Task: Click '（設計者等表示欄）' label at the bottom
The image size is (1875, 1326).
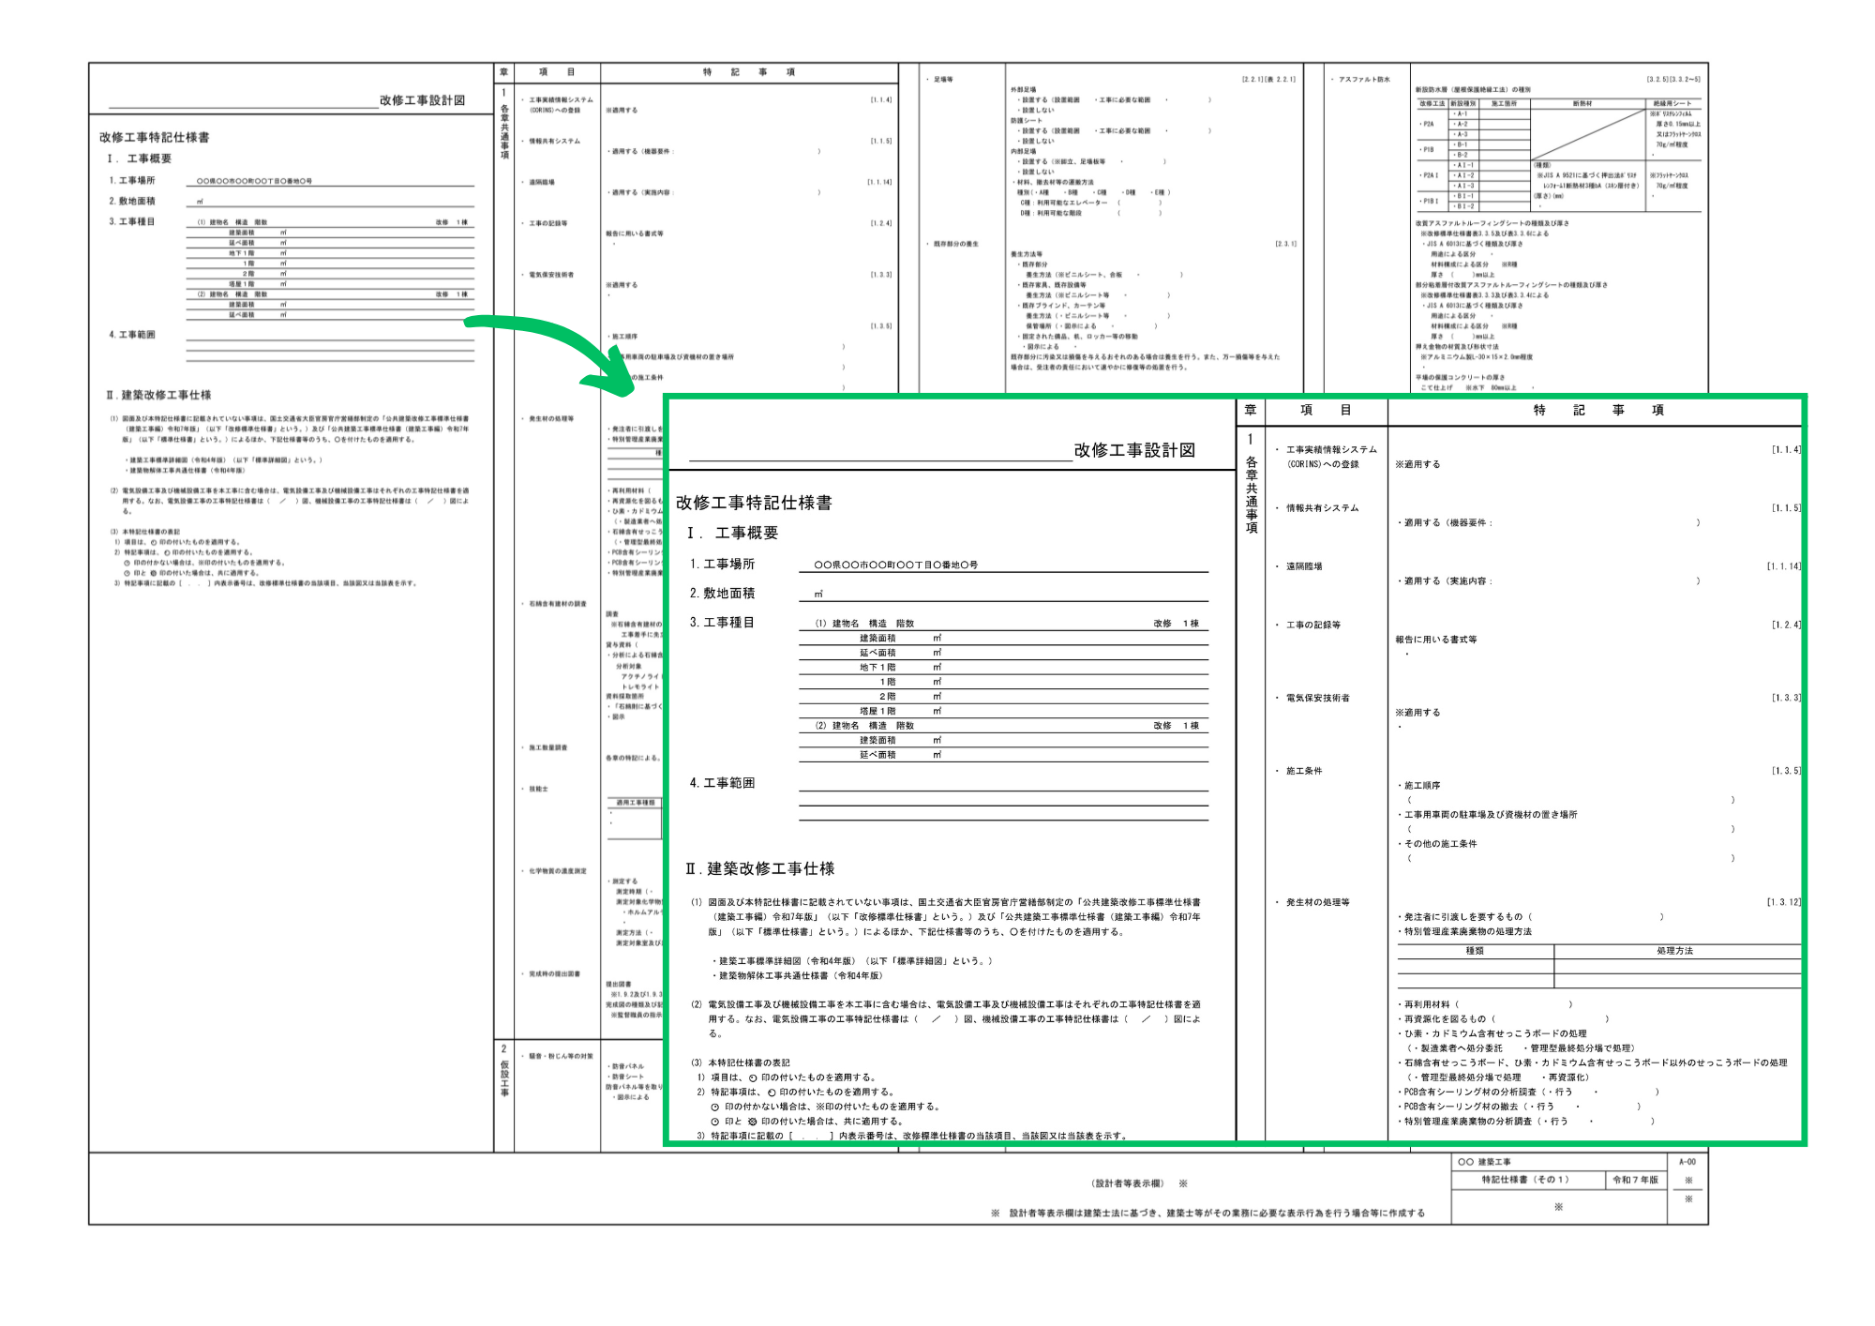Action: tap(1128, 1183)
